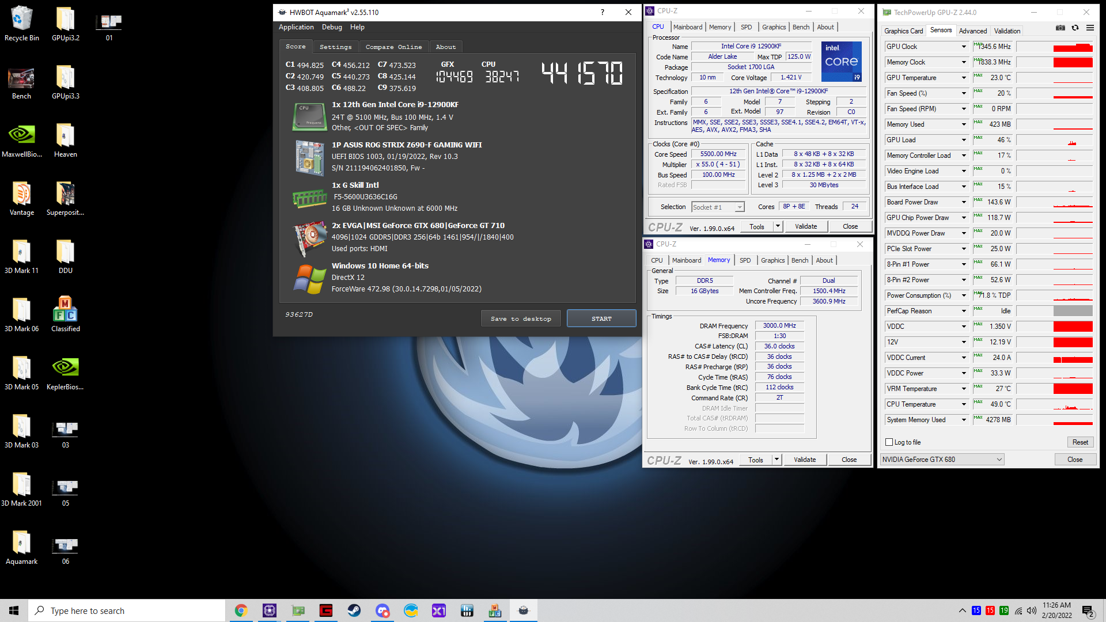This screenshot has width=1106, height=622.
Task: Open the Superposition desktop icon
Action: click(65, 198)
